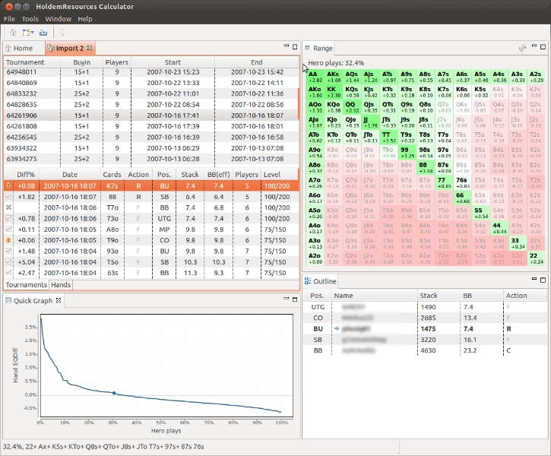Maximize the Range panel
Viewport: 551px width, 456px height.
543,46
